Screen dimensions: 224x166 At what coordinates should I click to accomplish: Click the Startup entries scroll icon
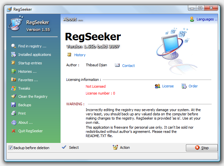pyautogui.click(x=13, y=63)
